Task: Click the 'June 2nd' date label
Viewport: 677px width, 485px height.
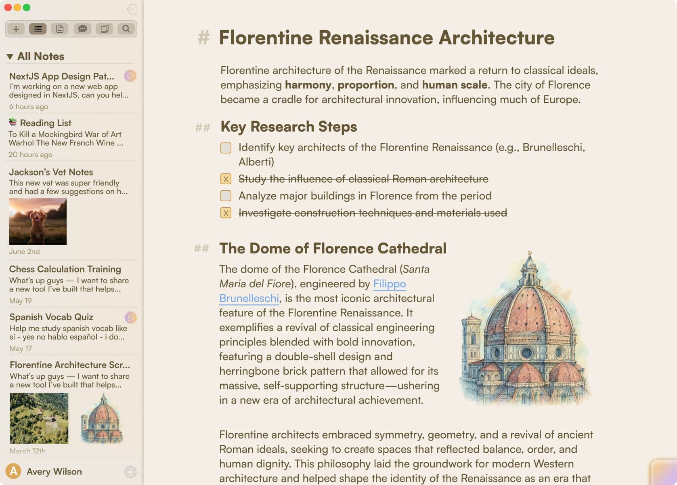Action: pos(24,251)
